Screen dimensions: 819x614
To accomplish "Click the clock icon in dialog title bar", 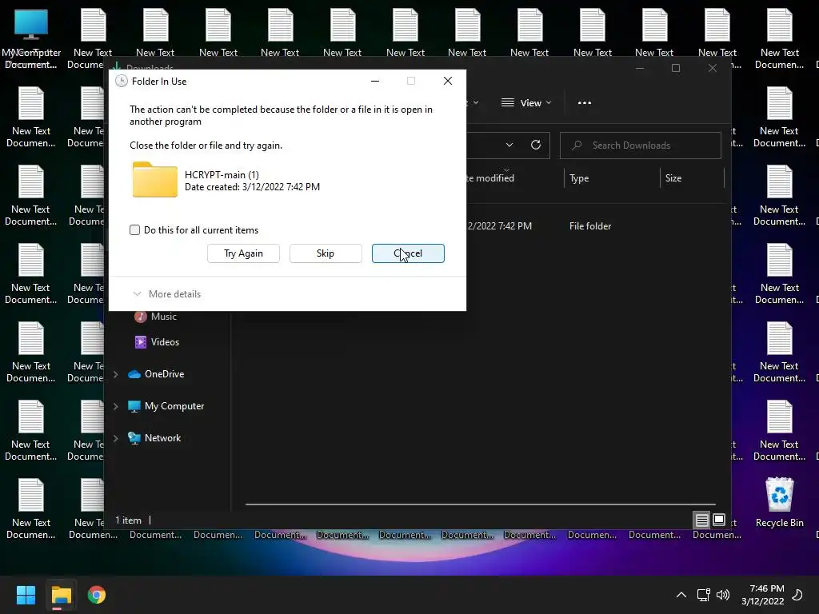I will (122, 81).
